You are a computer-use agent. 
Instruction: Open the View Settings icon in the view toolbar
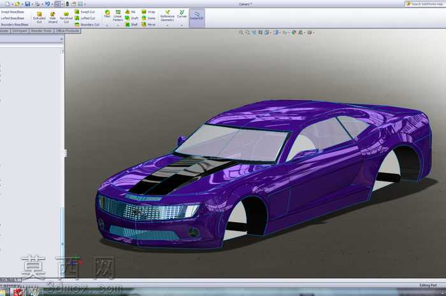(x=310, y=32)
